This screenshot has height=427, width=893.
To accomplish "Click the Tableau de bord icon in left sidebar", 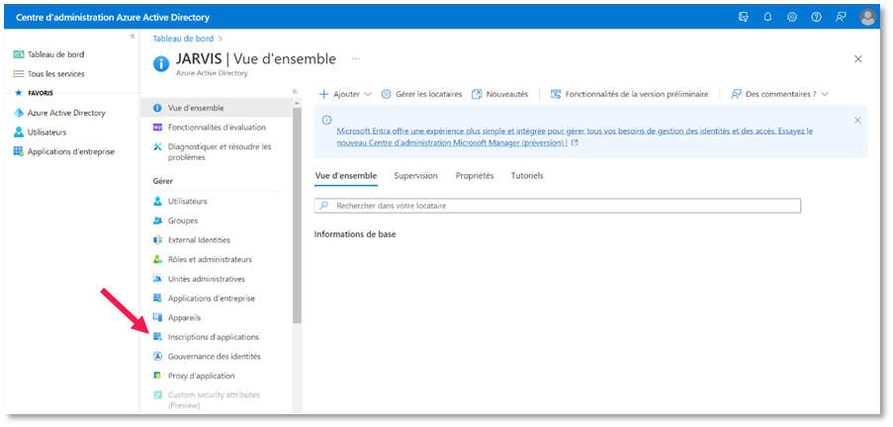I will coord(18,54).
